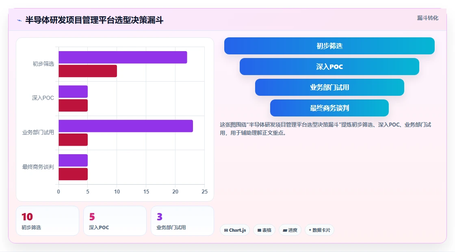The width and height of the screenshot is (455, 252).
Task: Click the red bar for 业务部门试用
Action: (x=73, y=140)
